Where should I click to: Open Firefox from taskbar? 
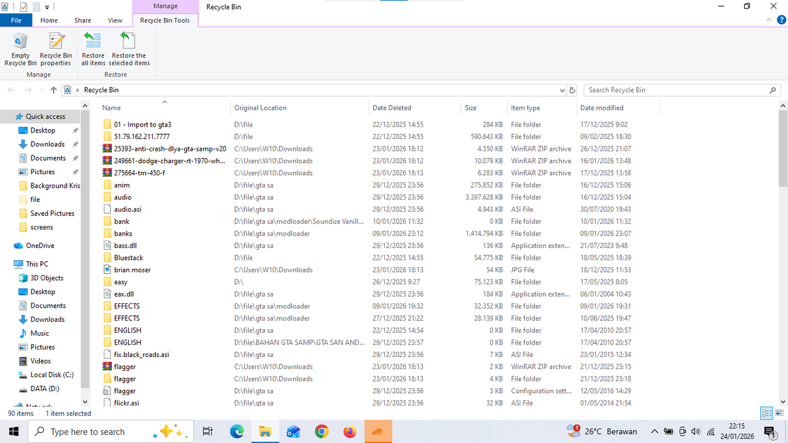coord(350,431)
